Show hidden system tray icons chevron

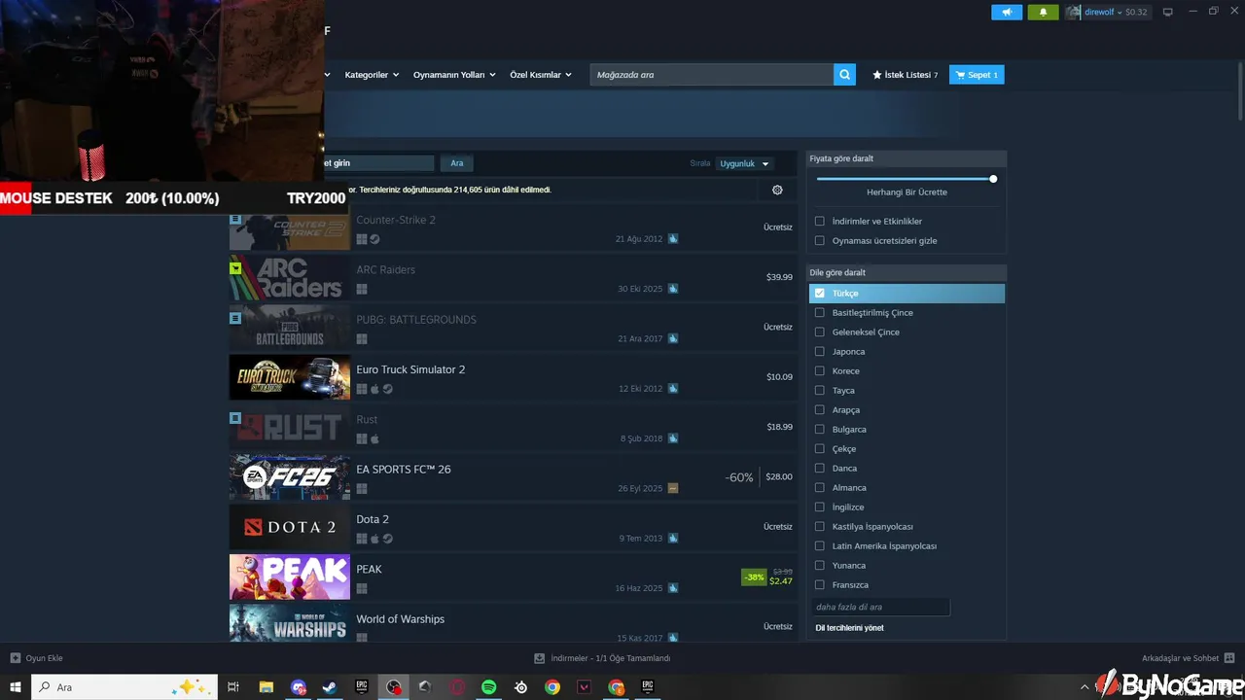tap(1085, 687)
